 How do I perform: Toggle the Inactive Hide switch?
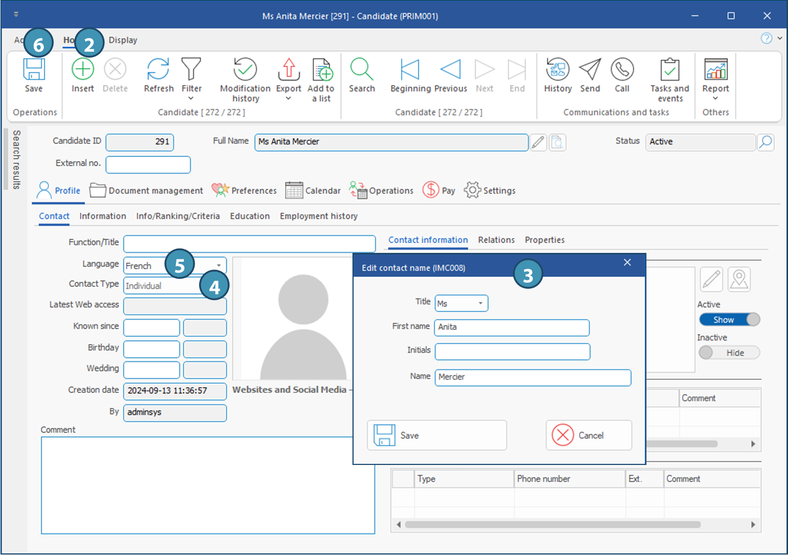coord(730,353)
